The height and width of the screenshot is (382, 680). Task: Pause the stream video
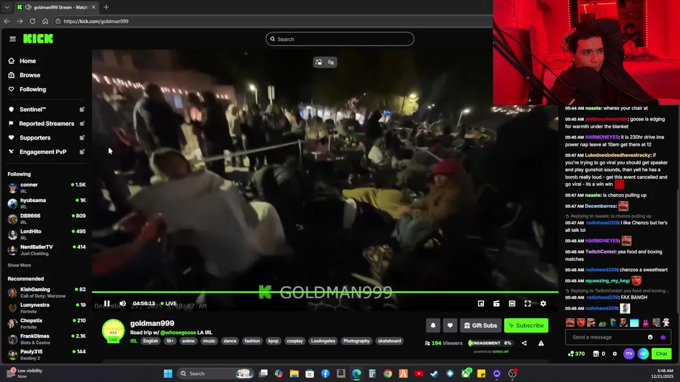click(107, 303)
